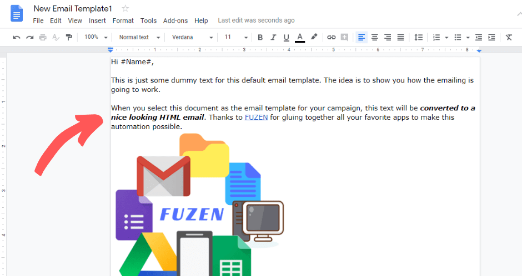Click the Numbered list icon
Image resolution: width=522 pixels, height=276 pixels.
(436, 37)
